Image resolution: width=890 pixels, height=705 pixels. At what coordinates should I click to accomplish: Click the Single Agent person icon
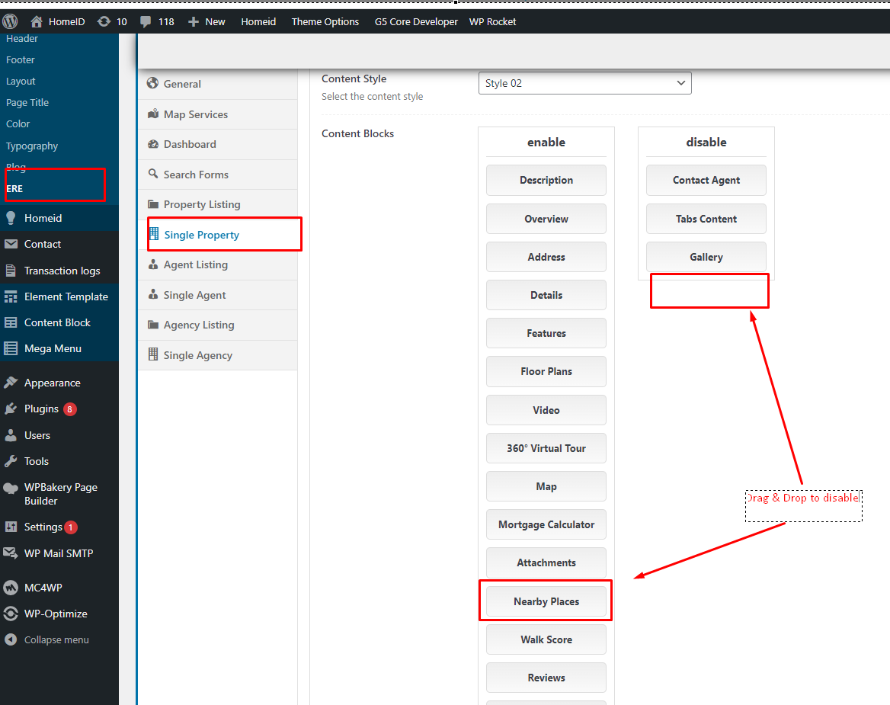click(153, 294)
